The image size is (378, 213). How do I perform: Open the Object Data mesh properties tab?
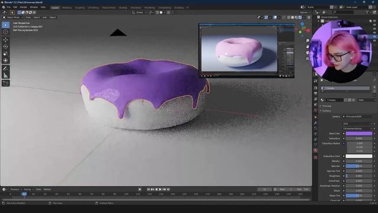click(315, 144)
